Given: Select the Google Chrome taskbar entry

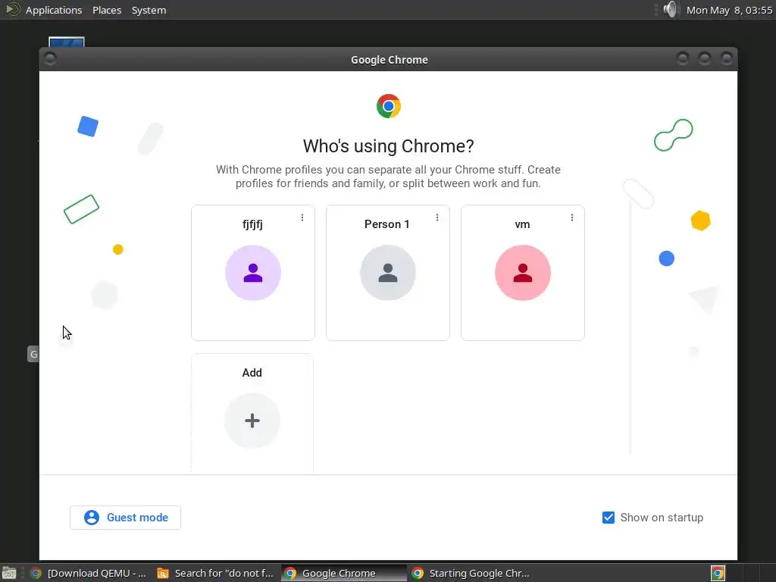Looking at the screenshot, I should [343, 573].
